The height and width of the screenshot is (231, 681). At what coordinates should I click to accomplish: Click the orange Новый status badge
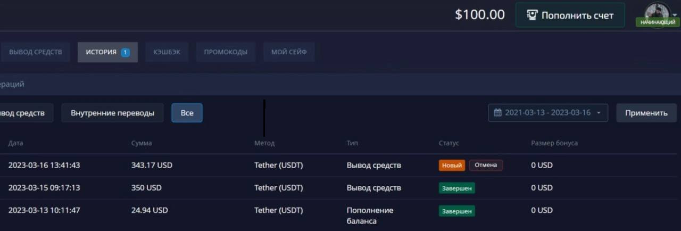pyautogui.click(x=452, y=165)
